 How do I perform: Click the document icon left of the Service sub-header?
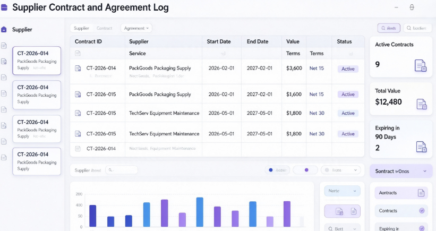point(78,53)
